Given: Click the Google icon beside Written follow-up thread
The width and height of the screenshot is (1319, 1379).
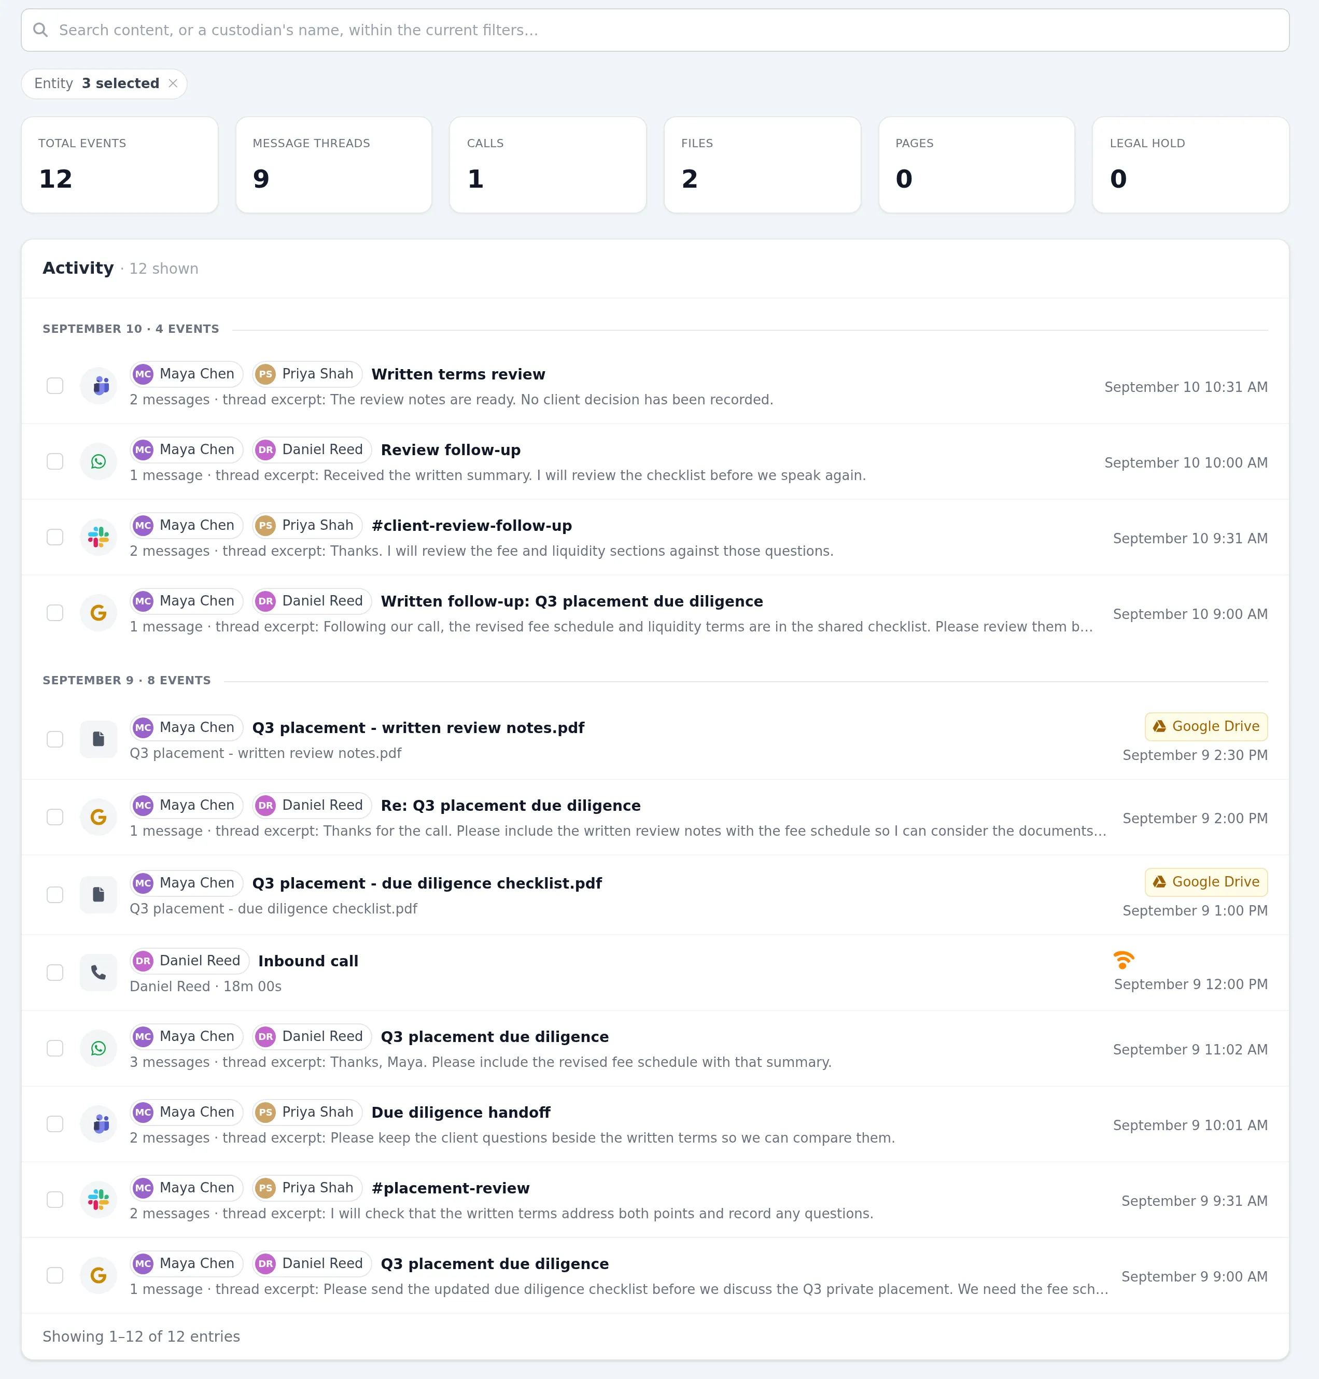Looking at the screenshot, I should point(99,613).
